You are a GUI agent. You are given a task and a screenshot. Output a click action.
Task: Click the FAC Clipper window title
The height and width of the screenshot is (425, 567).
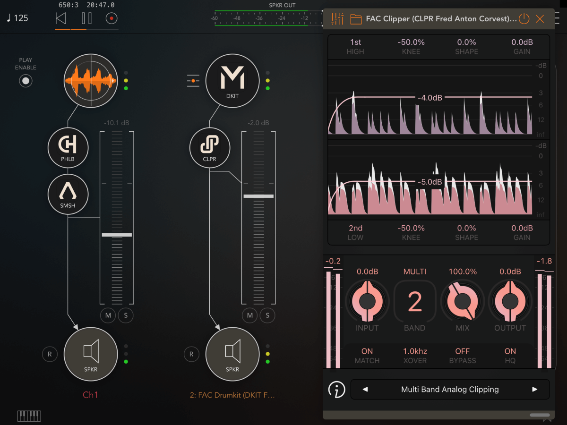(441, 19)
